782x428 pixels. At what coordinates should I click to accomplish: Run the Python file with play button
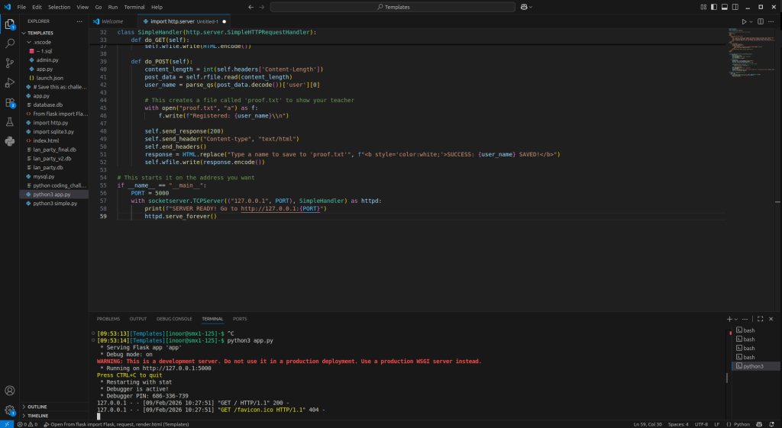[745, 21]
